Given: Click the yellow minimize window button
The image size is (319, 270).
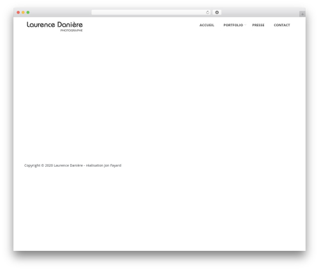Looking at the screenshot, I should click(x=23, y=13).
